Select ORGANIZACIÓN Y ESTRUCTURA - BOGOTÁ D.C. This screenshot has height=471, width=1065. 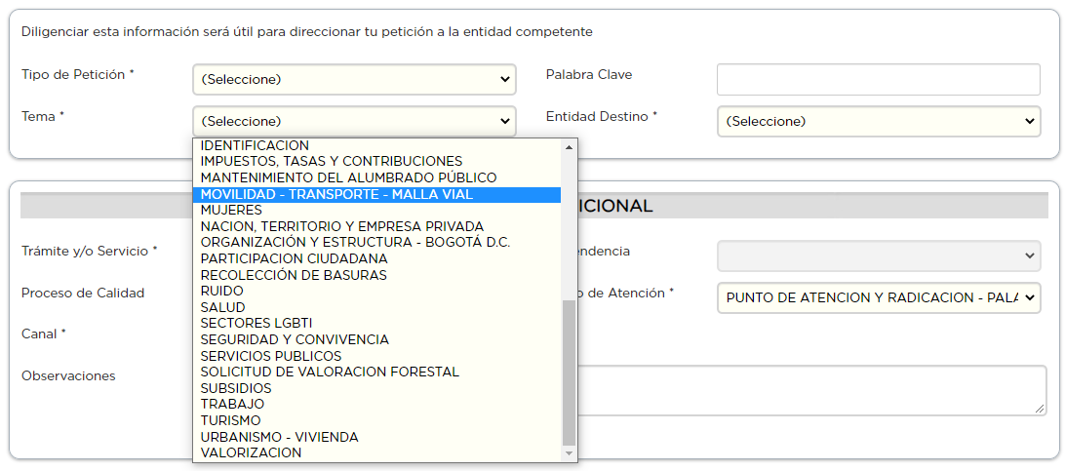(355, 242)
